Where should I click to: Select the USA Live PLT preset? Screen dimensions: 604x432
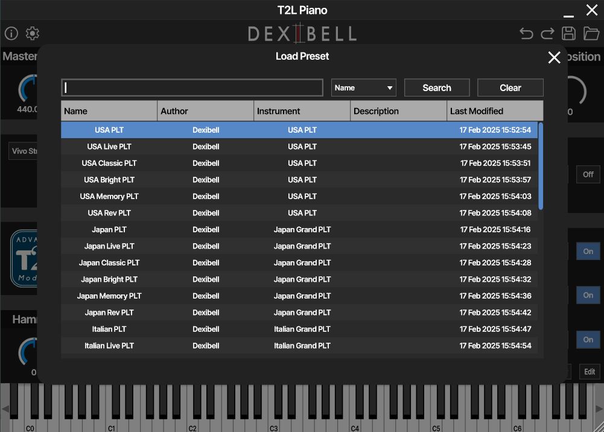299,147
